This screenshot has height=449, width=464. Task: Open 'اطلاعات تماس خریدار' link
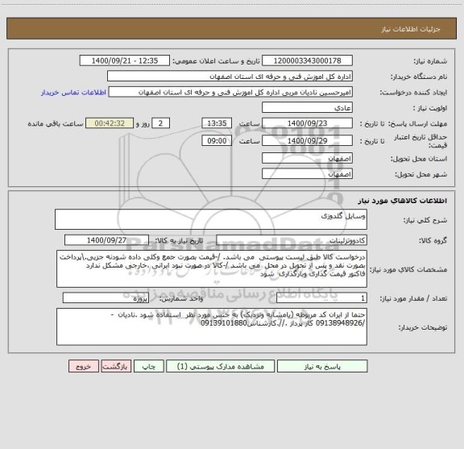(x=73, y=93)
